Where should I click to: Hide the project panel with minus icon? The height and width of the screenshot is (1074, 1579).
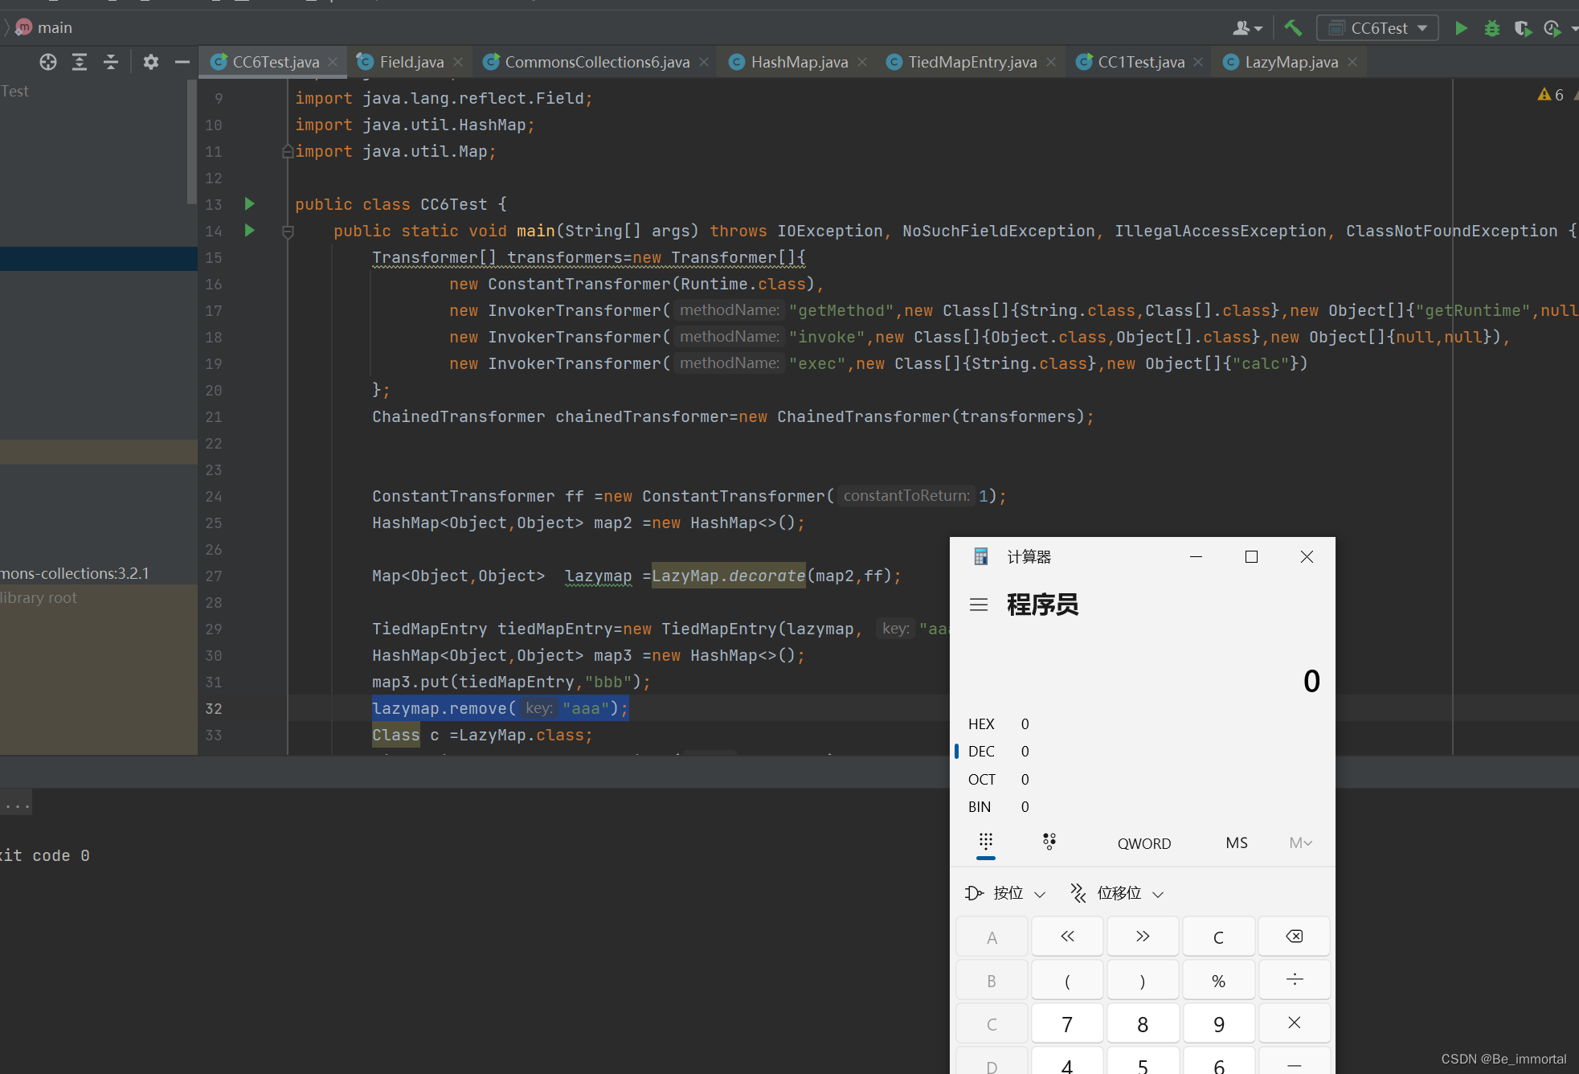click(x=182, y=62)
